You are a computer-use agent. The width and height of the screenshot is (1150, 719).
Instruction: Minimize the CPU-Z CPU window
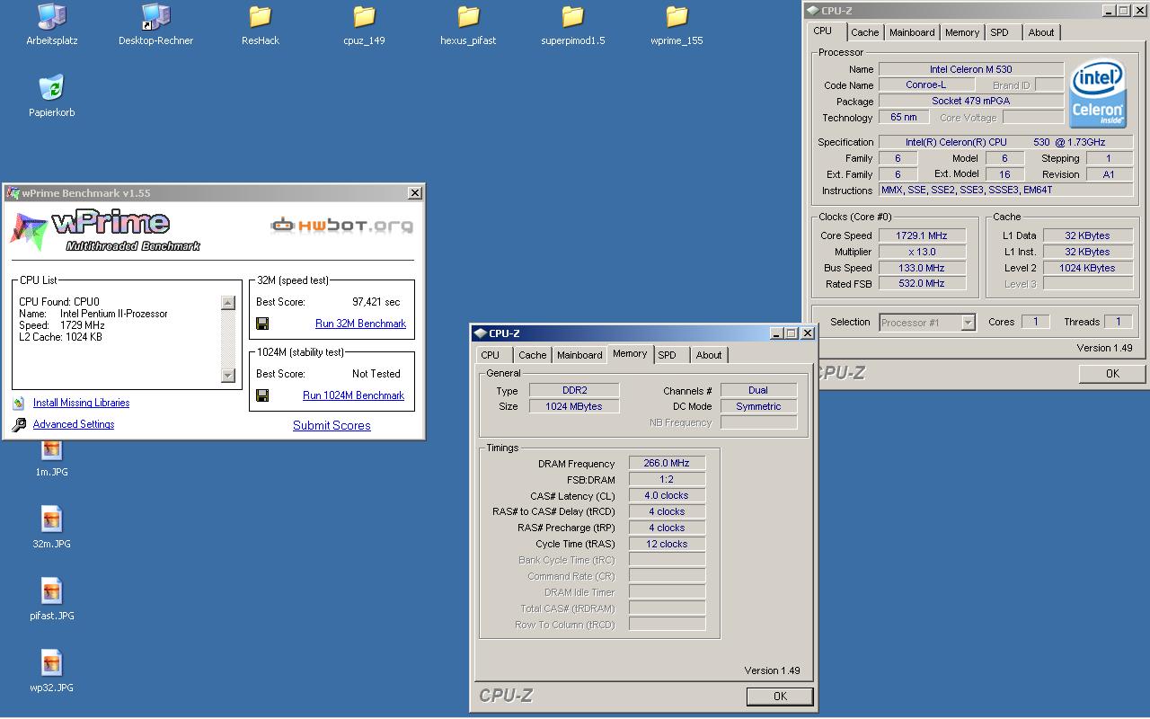pyautogui.click(x=1108, y=11)
